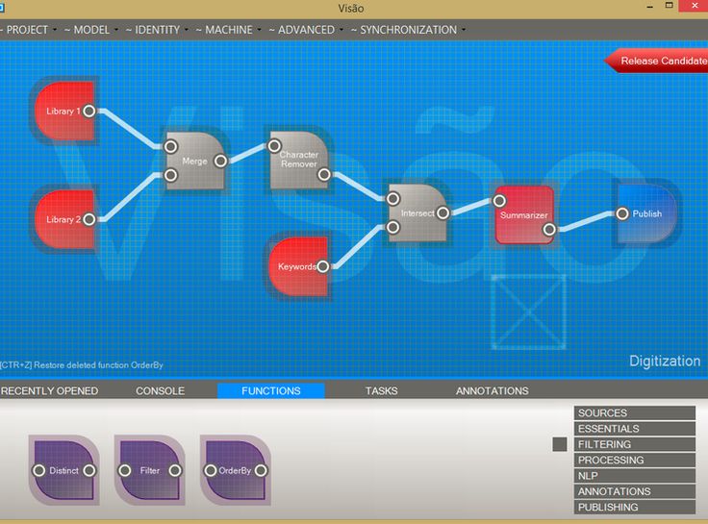Click Library 2 output connector port

89,219
